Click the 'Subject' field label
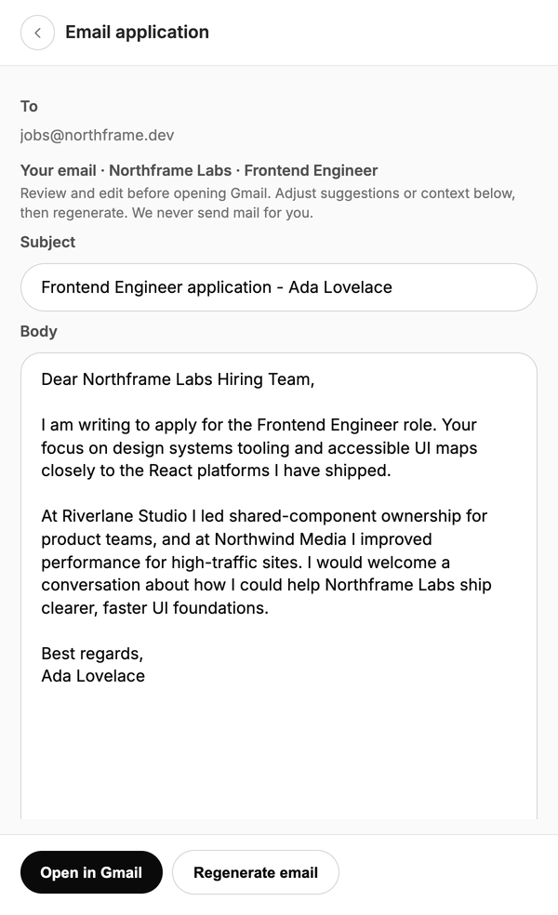 coord(47,242)
